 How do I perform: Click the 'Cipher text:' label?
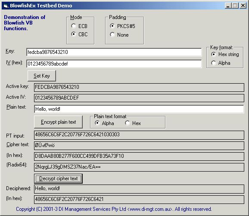[18, 144]
